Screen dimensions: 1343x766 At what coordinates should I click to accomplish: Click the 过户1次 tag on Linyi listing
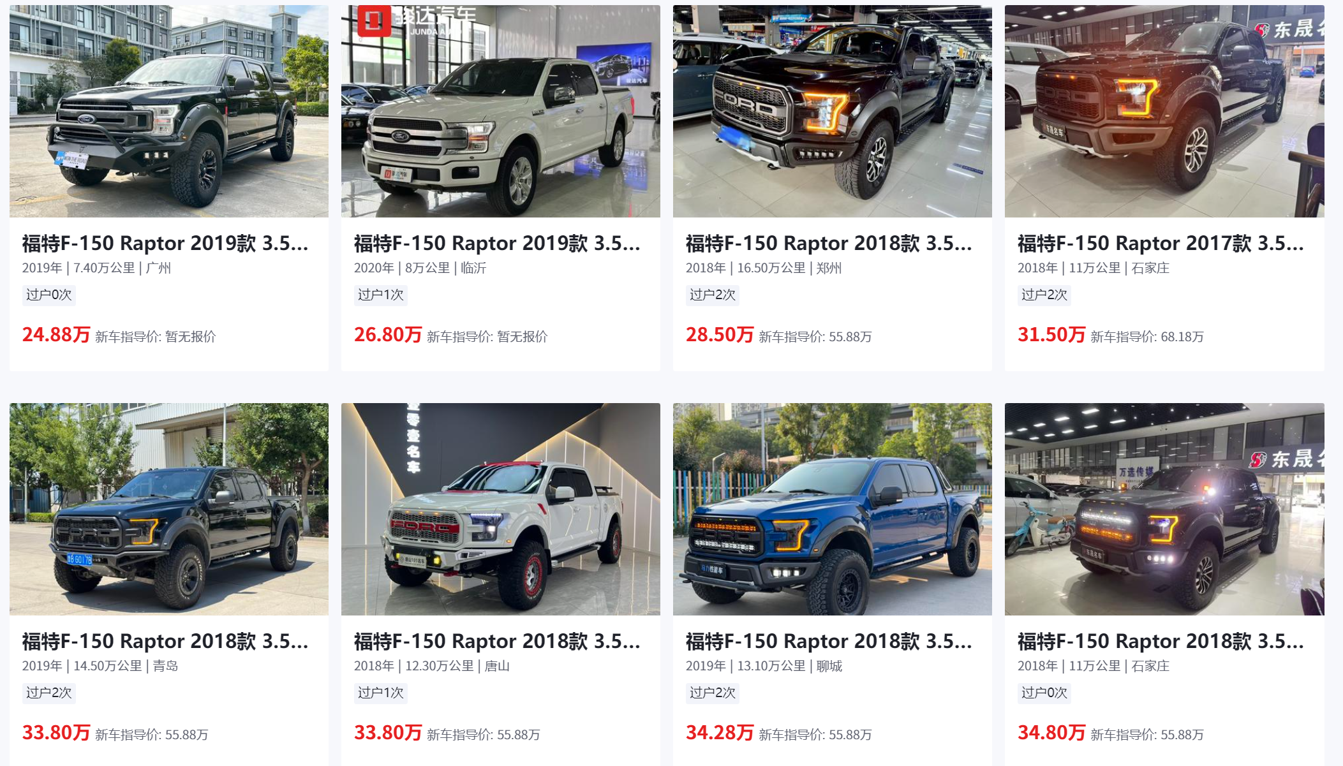tap(381, 295)
